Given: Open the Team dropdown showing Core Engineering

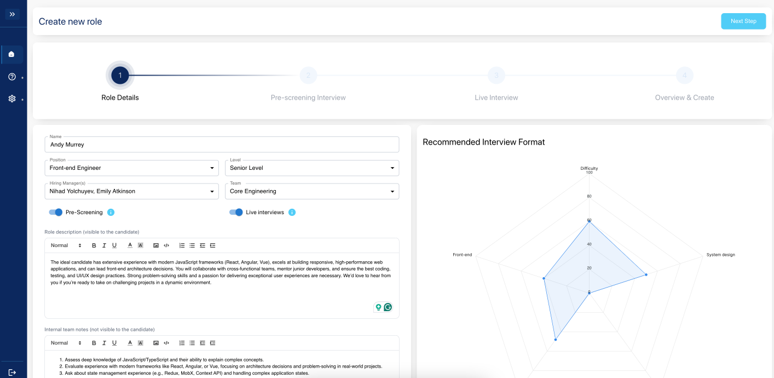Looking at the screenshot, I should click(x=311, y=192).
